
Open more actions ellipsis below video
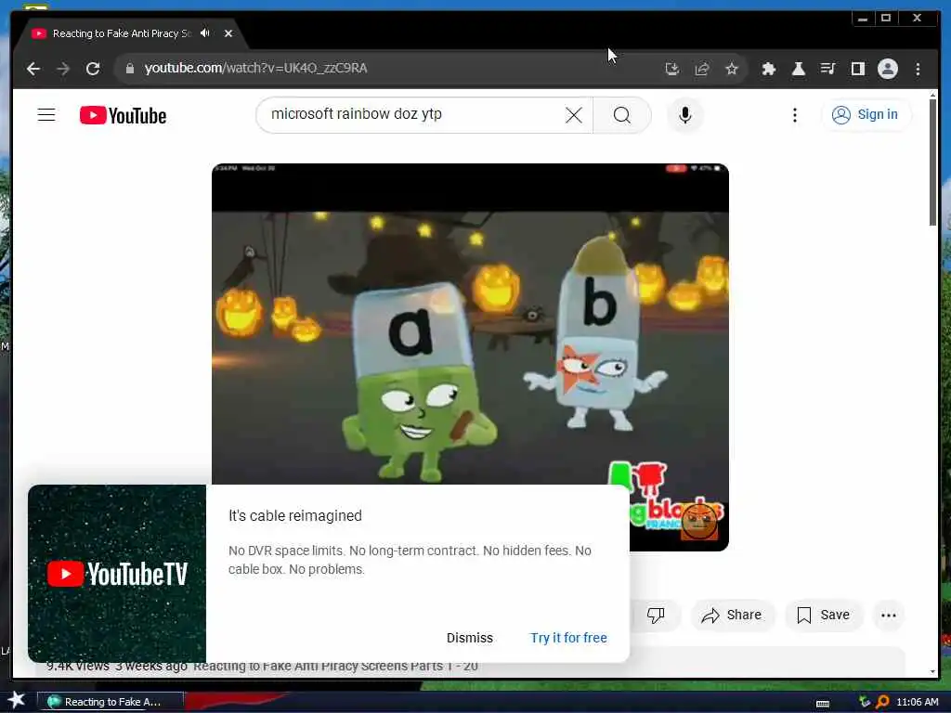[889, 616]
